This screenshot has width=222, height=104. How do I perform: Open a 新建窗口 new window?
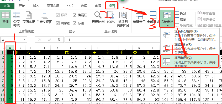[x=139, y=17]
